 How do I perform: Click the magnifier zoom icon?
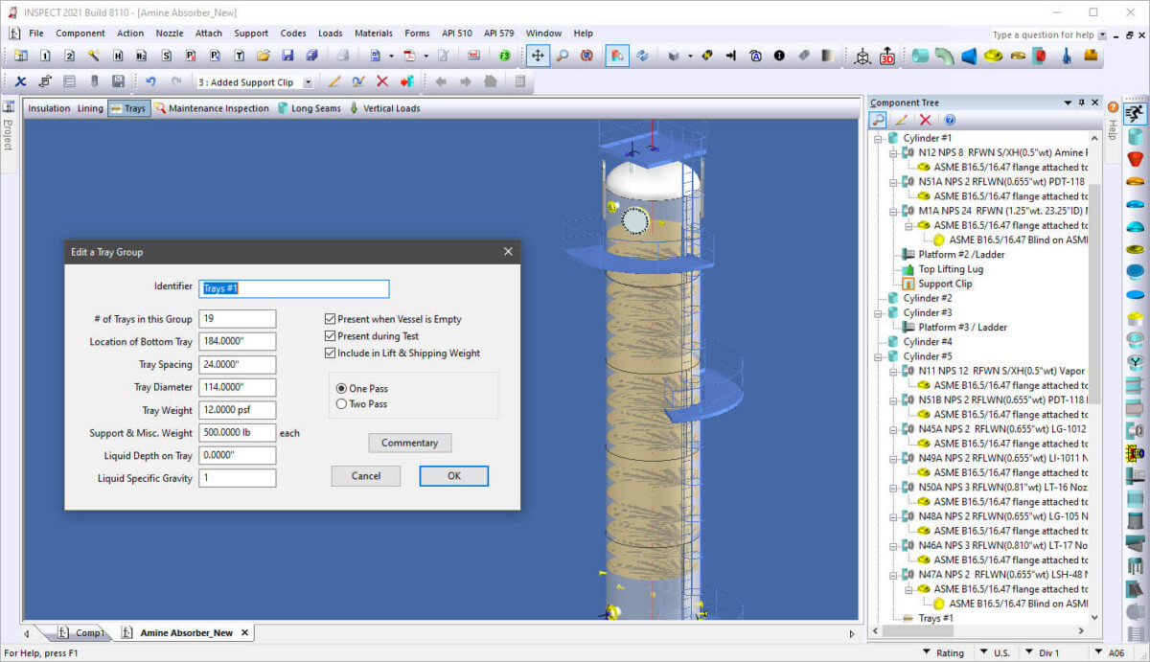[563, 56]
